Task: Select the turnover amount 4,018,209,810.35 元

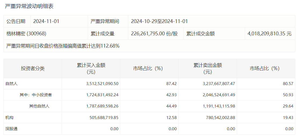Action: [269, 34]
